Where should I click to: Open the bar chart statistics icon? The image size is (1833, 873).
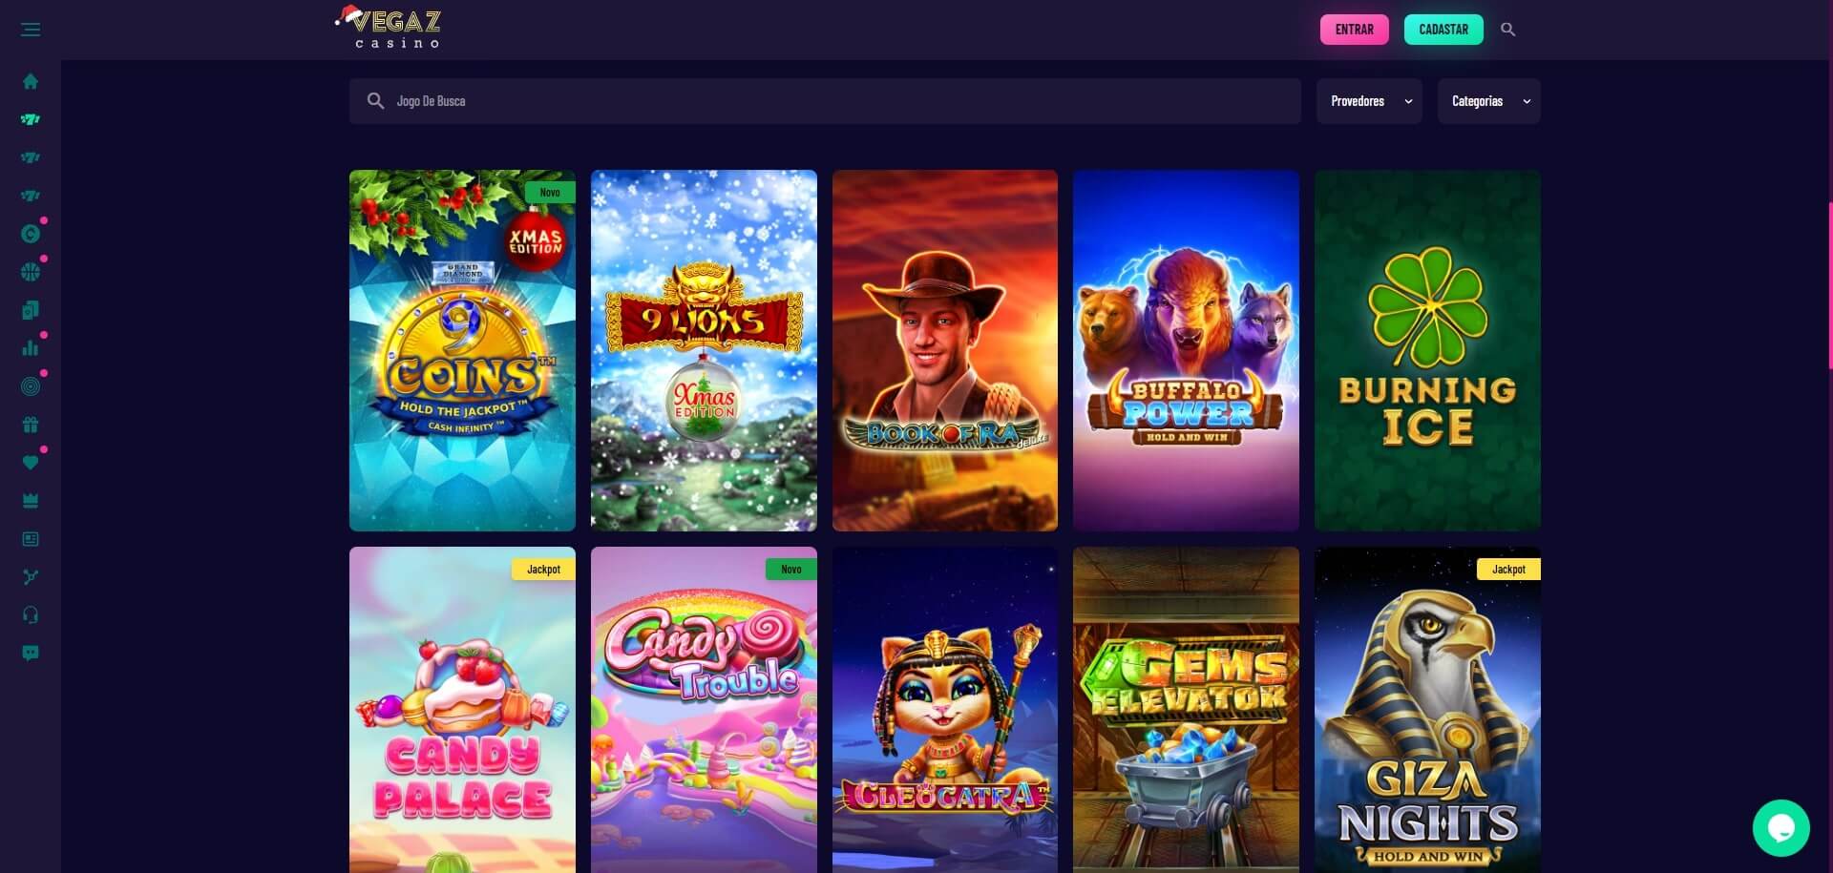point(31,348)
